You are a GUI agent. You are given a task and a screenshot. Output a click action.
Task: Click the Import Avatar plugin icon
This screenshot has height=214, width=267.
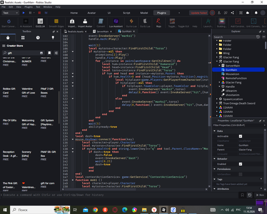click(85, 23)
